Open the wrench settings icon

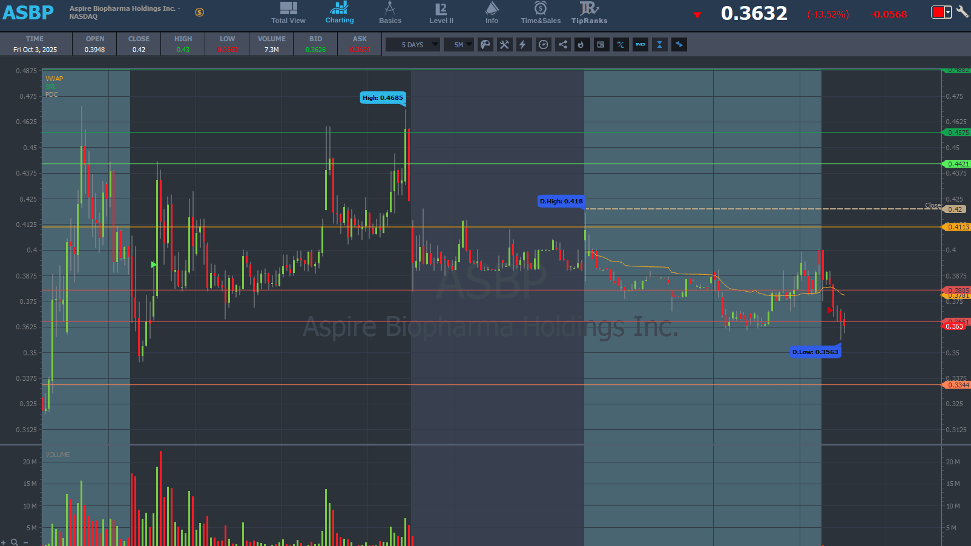point(962,12)
